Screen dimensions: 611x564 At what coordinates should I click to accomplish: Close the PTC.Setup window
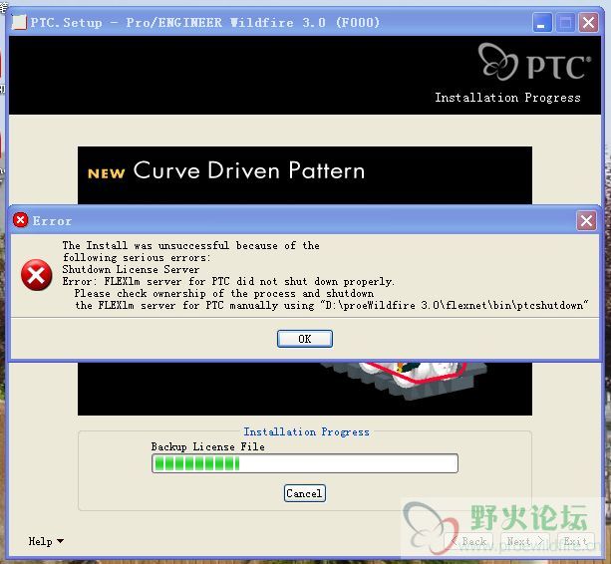pyautogui.click(x=588, y=23)
